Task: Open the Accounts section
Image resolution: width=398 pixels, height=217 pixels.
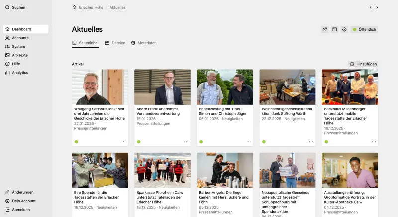Action: click(x=17, y=38)
